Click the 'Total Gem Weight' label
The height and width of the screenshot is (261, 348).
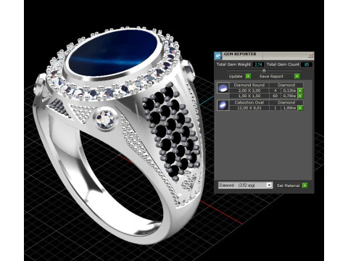click(233, 65)
